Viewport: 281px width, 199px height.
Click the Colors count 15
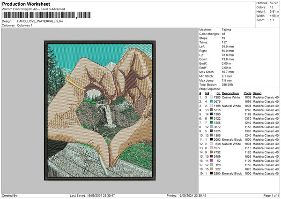point(271,8)
